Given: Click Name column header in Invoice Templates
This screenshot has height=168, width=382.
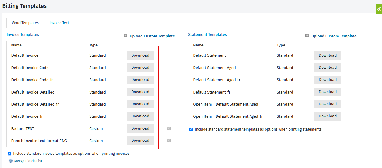Looking at the screenshot, I should (17, 45).
